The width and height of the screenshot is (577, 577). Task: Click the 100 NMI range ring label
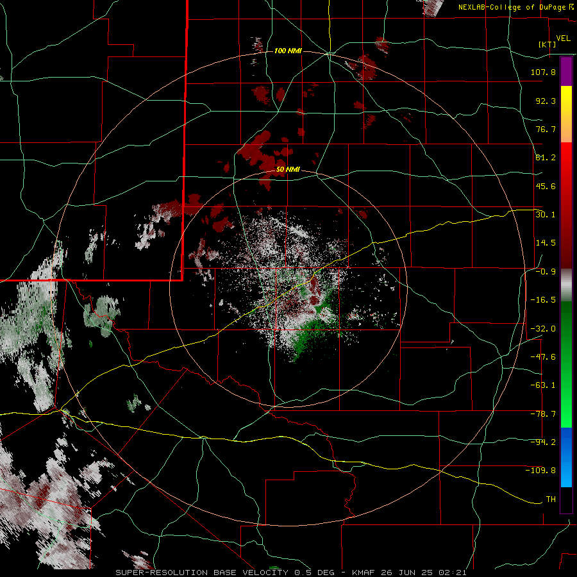pos(288,51)
